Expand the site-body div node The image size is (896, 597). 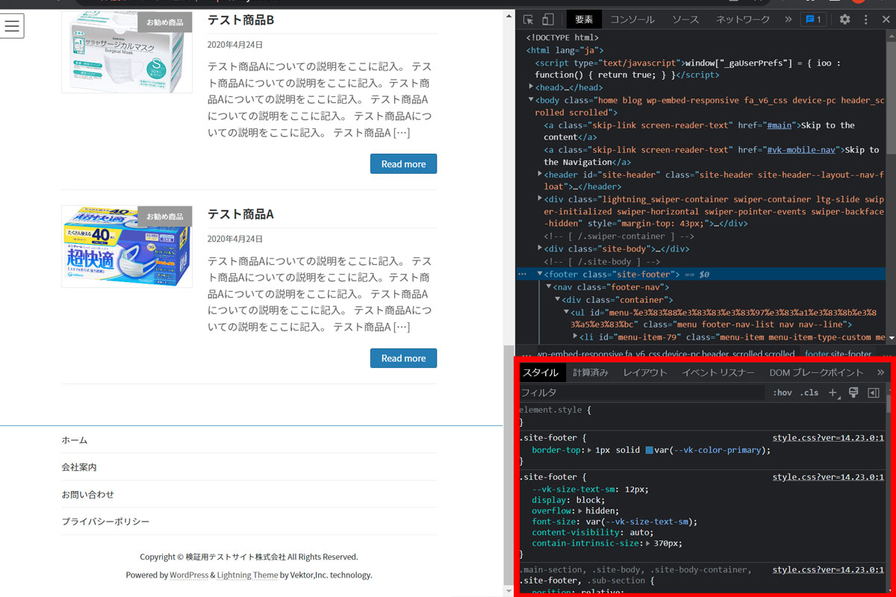coord(540,249)
